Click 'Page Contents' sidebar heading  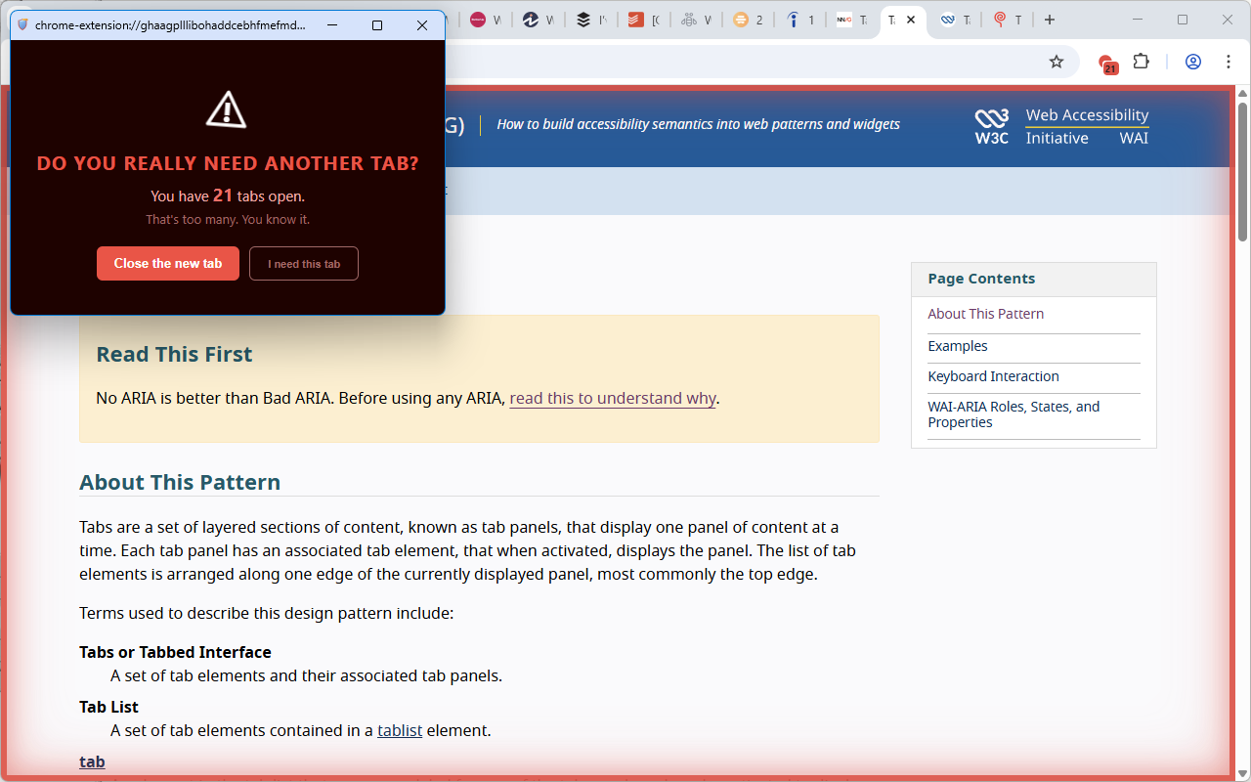coord(981,279)
